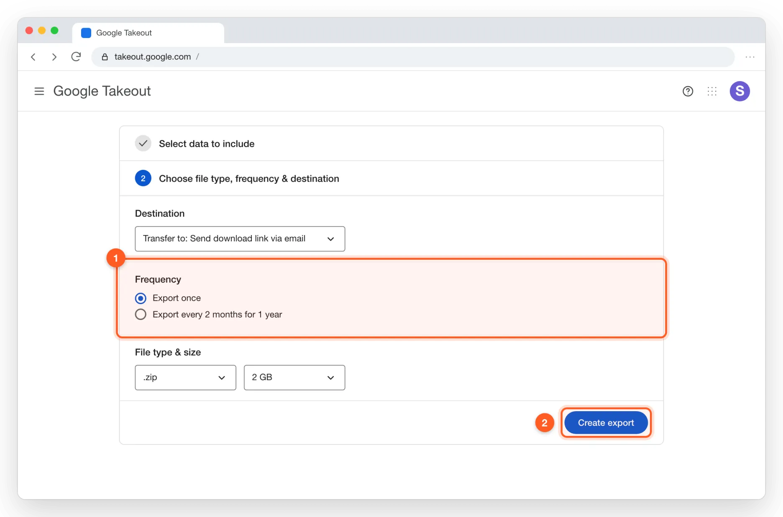
Task: Click the completed-step checkmark icon
Action: 143,143
